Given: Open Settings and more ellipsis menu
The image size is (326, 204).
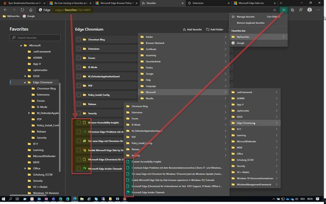Looking at the screenshot, I should (318, 10).
